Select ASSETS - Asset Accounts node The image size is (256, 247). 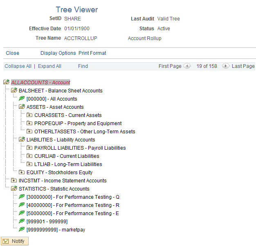55,107
